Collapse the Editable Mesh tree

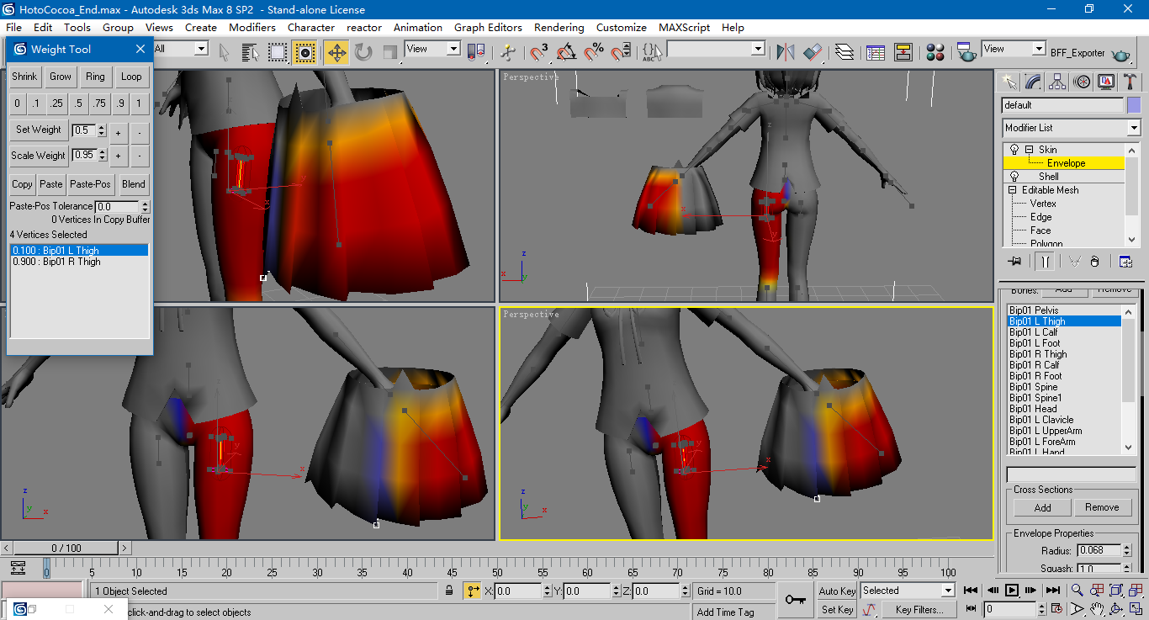click(x=1013, y=190)
